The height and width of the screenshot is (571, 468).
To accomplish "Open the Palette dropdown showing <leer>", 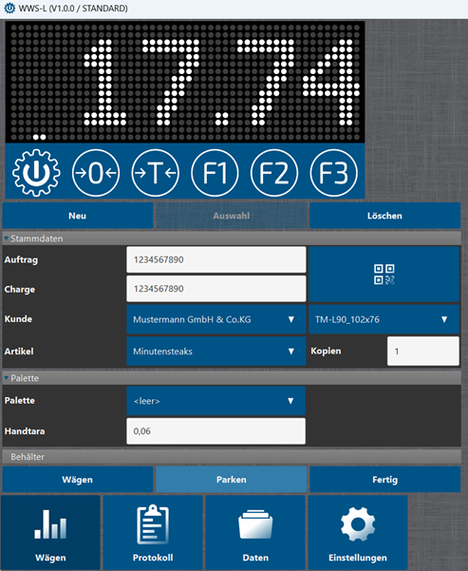I will (215, 401).
